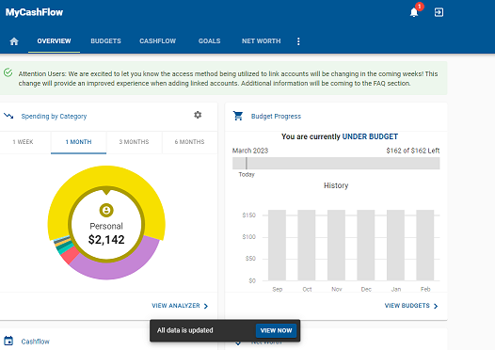The image size is (495, 350).
Task: Click the View Now button
Action: click(277, 330)
